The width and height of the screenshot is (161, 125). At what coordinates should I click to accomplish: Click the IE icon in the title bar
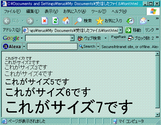click(4, 4)
